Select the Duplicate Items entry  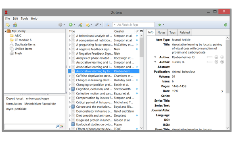point(25,45)
